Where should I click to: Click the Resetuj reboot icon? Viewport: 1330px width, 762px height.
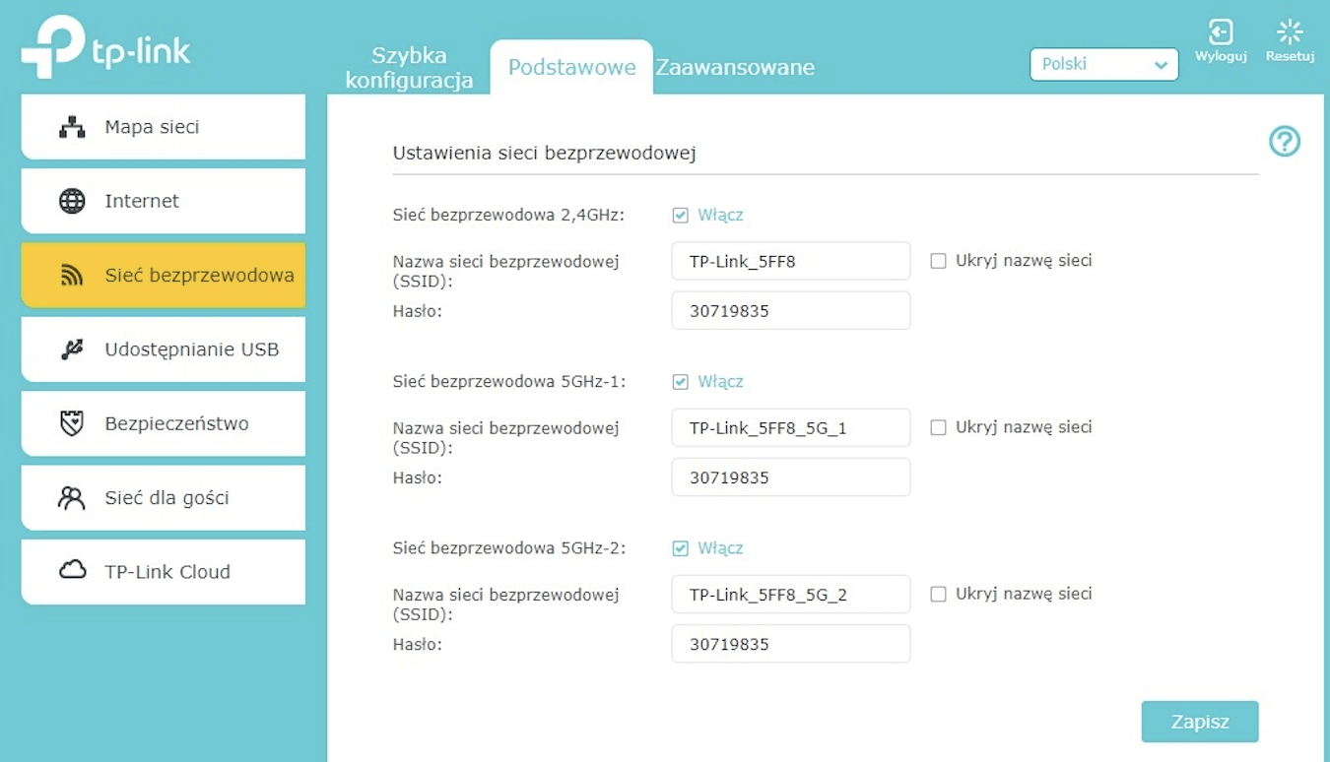pos(1290,32)
